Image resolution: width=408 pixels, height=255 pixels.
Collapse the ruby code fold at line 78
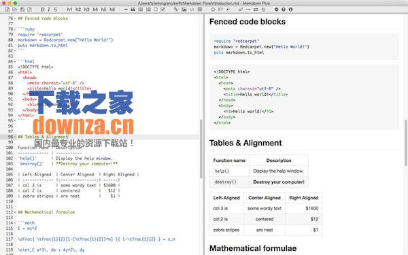point(15,29)
